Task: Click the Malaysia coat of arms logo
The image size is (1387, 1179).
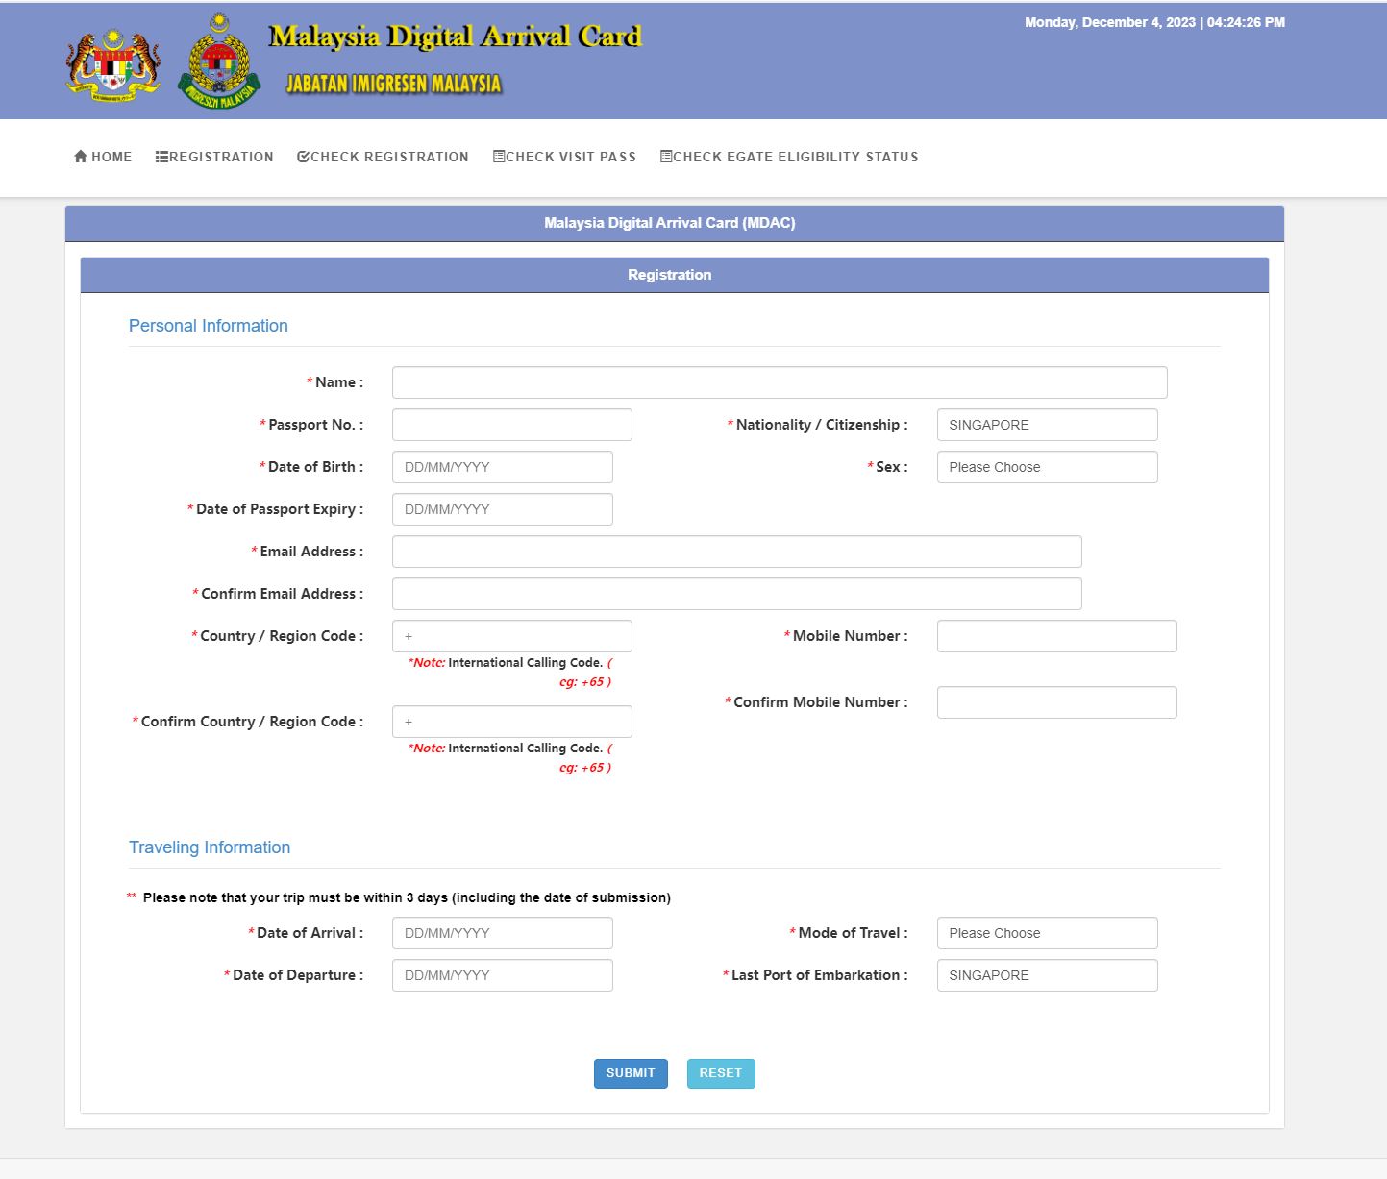Action: (x=113, y=63)
